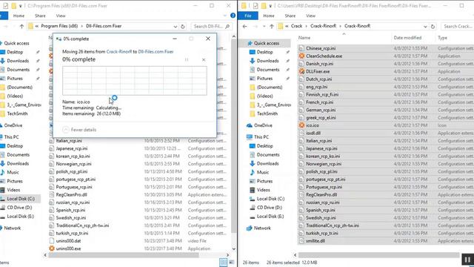
Task: Click horizontal scrollbar in left window
Action: pyautogui.click(x=124, y=255)
